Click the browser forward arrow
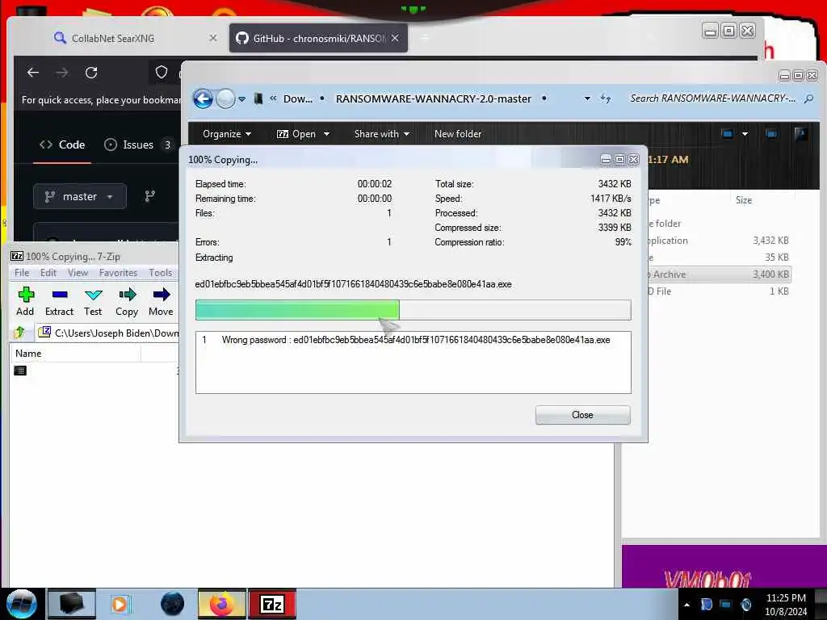Image resolution: width=827 pixels, height=620 pixels. pos(61,72)
